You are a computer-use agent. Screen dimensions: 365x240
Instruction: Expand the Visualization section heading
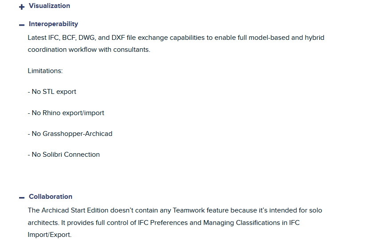click(x=49, y=6)
